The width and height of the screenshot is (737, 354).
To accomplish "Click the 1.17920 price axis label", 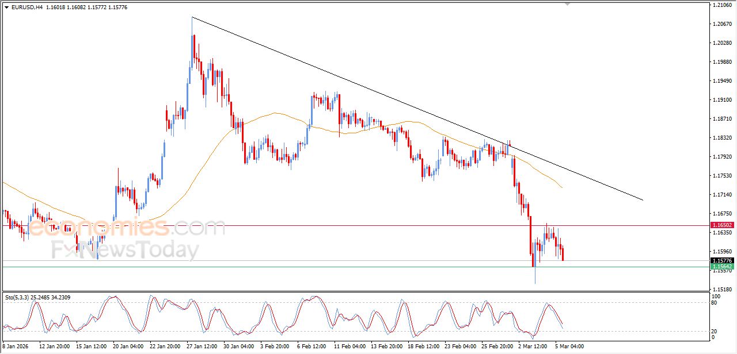I will [722, 157].
